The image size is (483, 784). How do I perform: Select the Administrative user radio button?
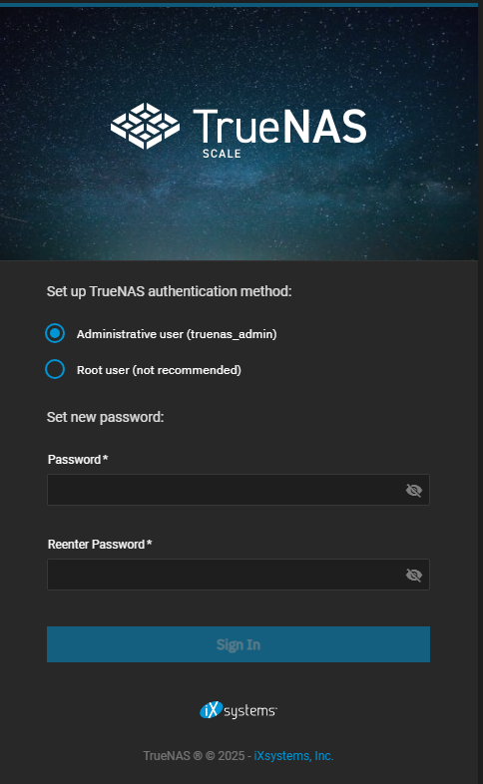click(x=55, y=333)
